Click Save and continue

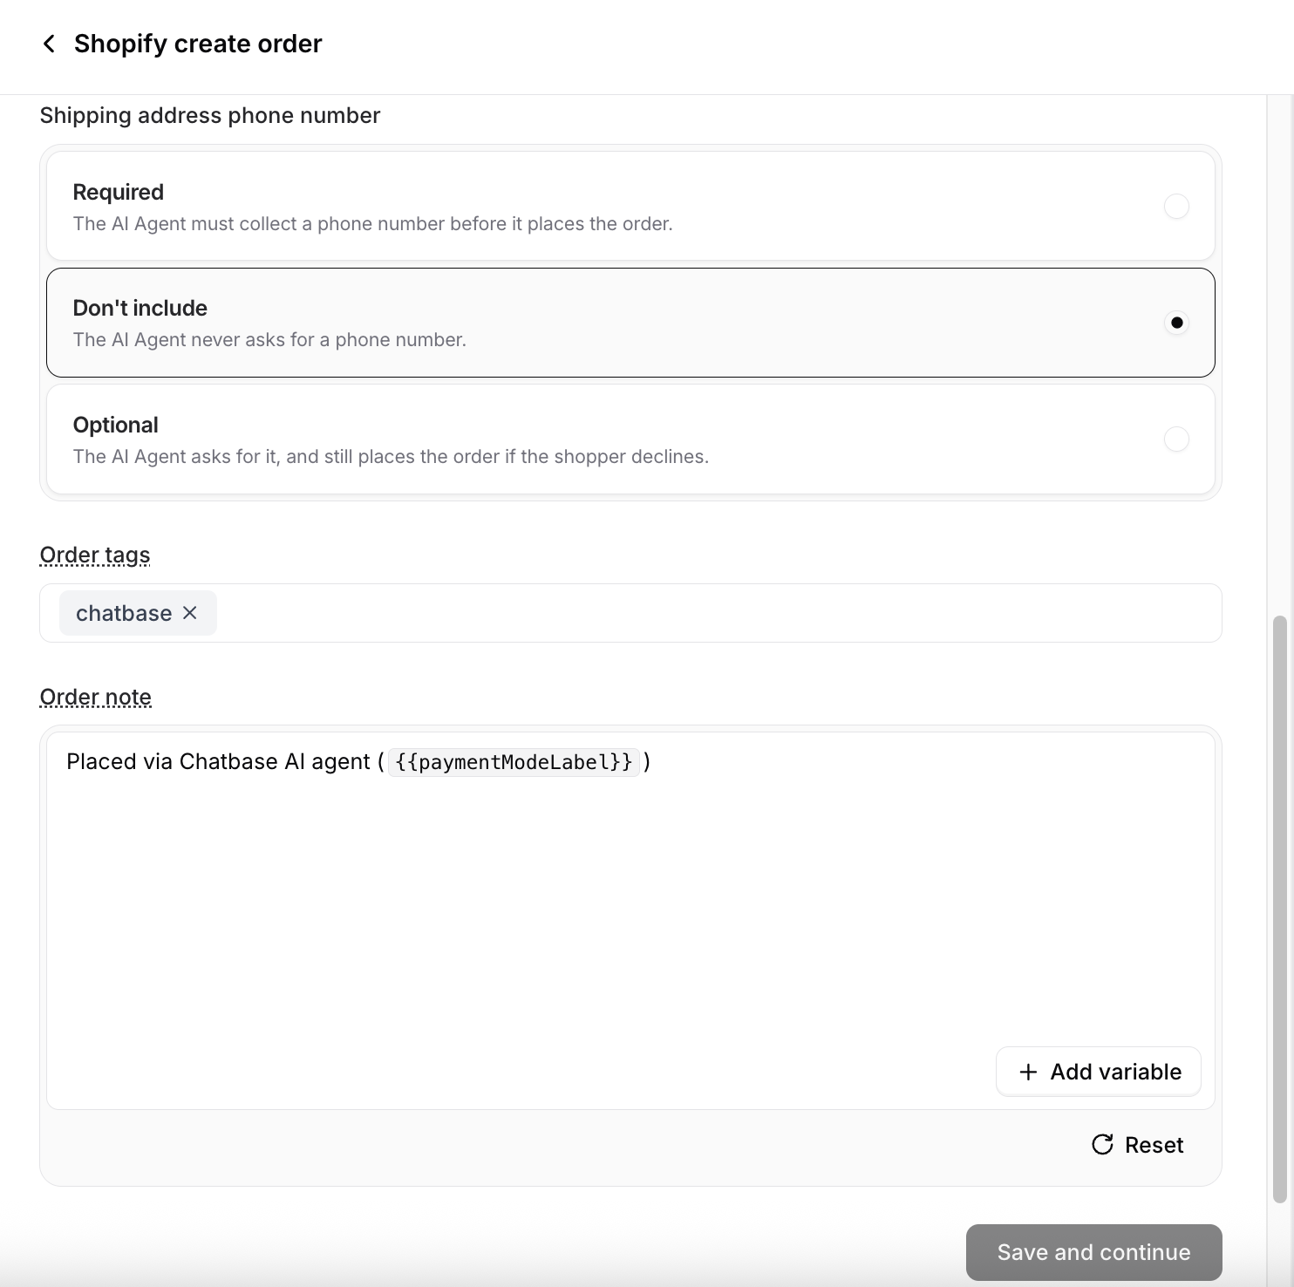(x=1093, y=1252)
